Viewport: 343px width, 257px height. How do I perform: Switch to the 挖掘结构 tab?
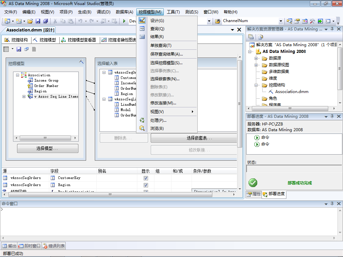point(16,40)
